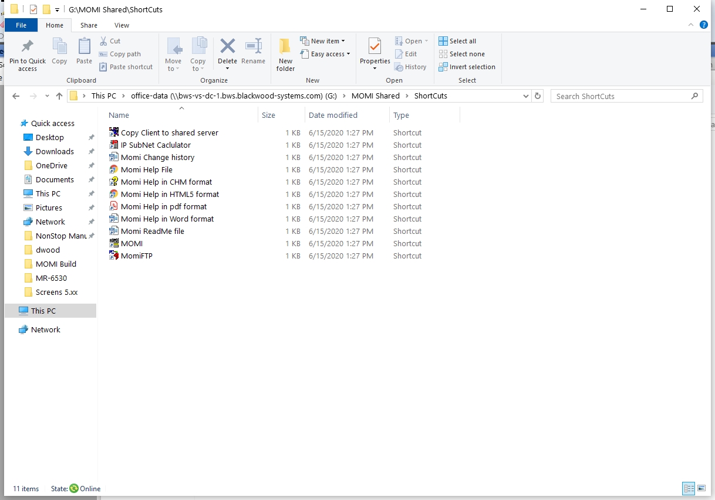Screen dimensions: 715x500
Task: Click the Delete icon in ribbon
Action: coord(227,47)
